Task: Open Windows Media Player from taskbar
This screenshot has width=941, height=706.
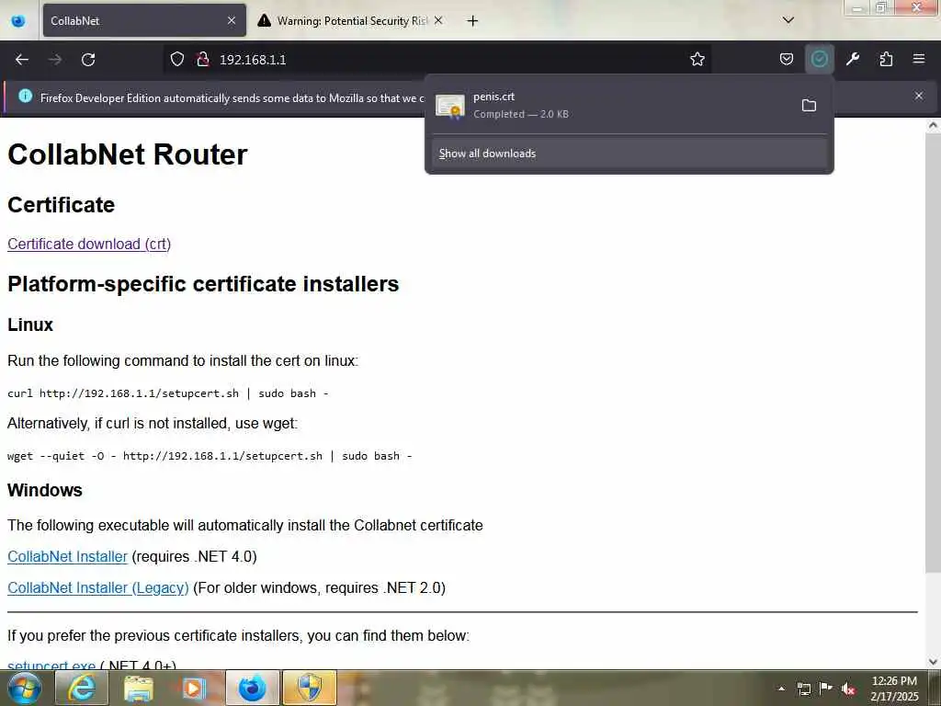Action: (x=194, y=688)
